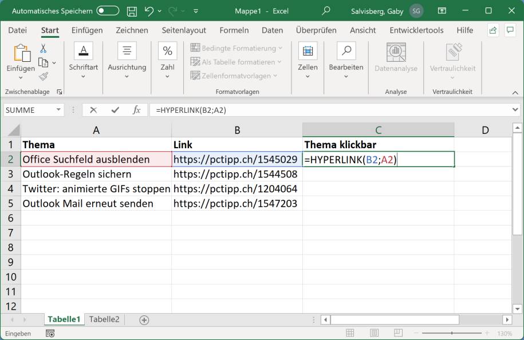
Task: Click the Share icon in ribbon
Action: 493,30
